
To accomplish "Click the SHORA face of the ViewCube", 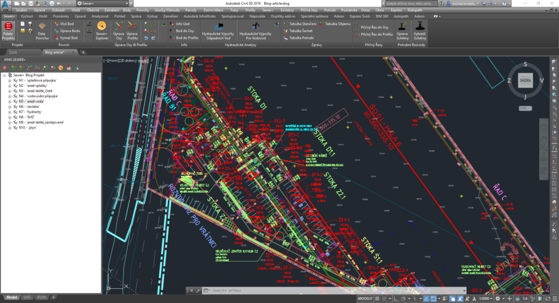I will [x=525, y=80].
